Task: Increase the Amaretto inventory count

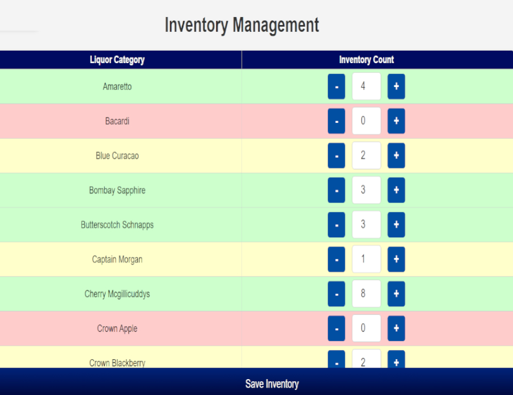Action: pos(396,87)
